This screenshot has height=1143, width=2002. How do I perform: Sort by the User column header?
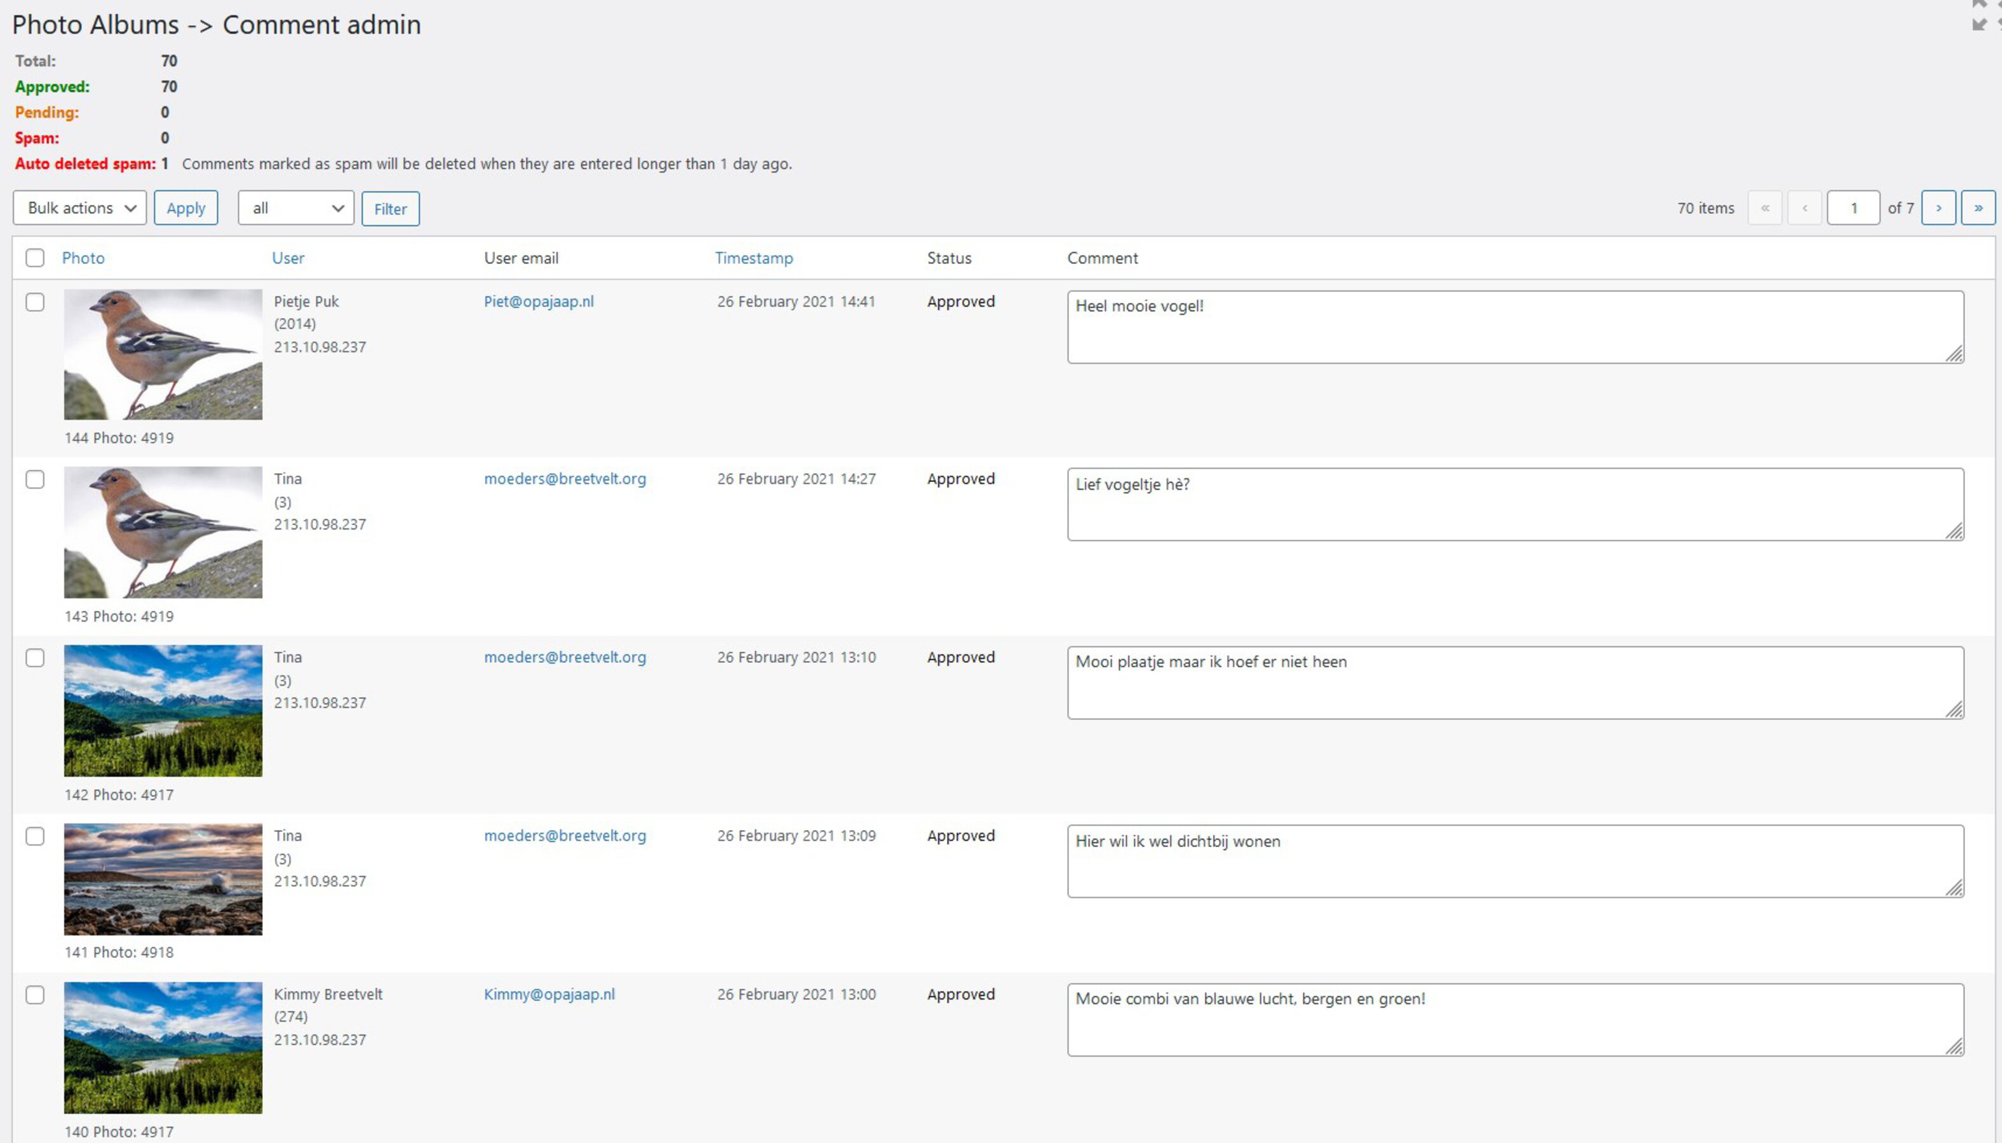pyautogui.click(x=287, y=257)
